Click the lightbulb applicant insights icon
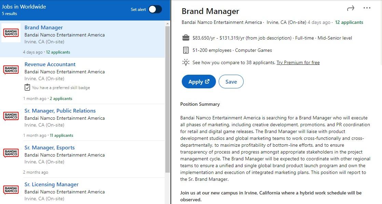 coord(186,62)
